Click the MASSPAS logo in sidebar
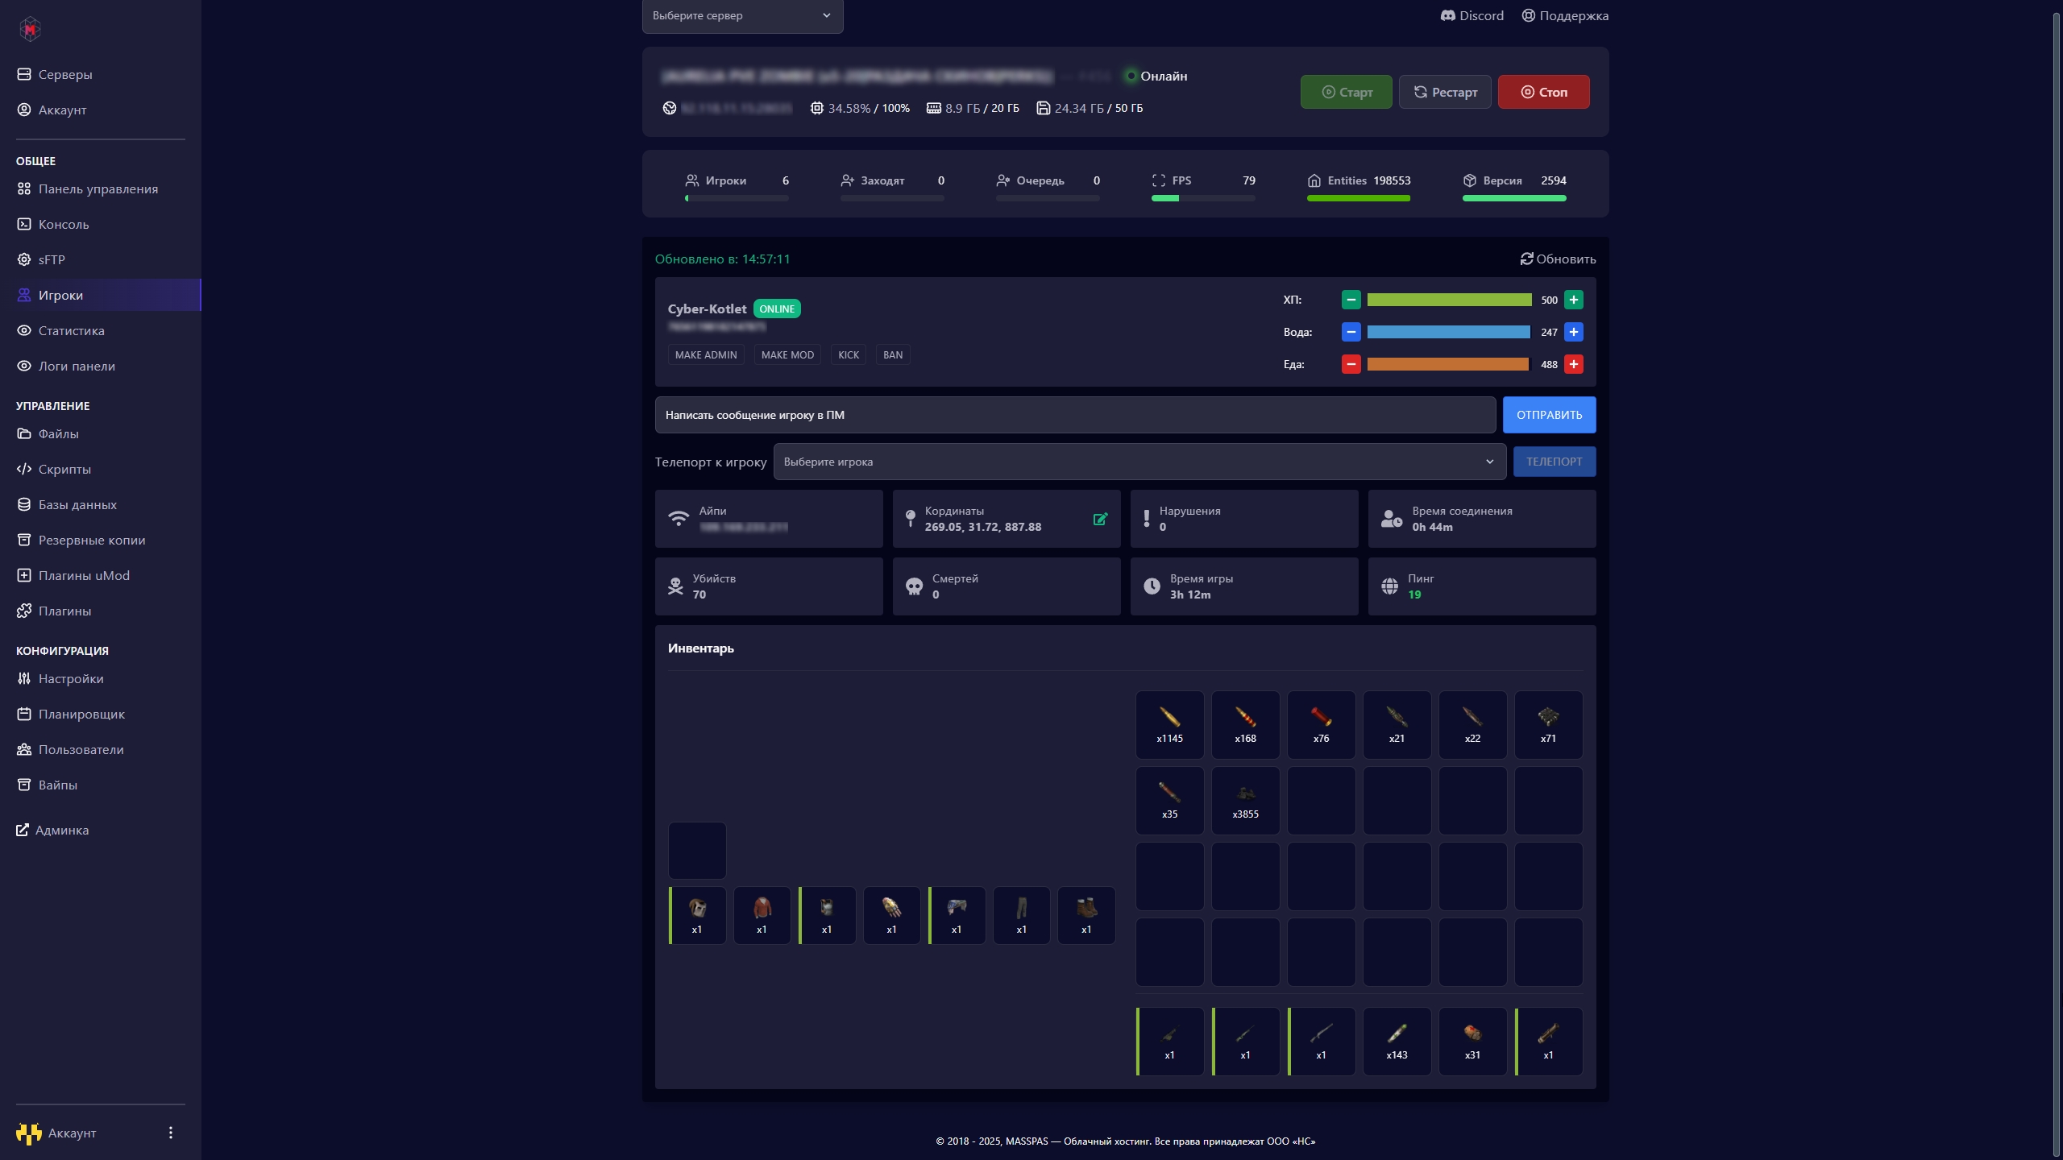 point(30,29)
